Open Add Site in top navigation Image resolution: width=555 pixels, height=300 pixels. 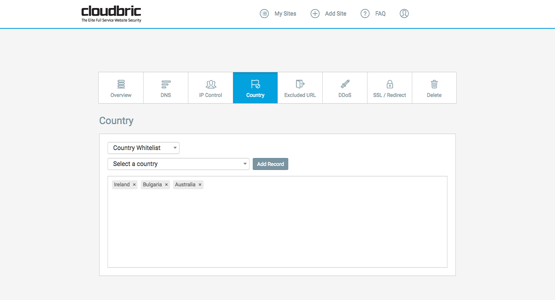click(x=329, y=14)
